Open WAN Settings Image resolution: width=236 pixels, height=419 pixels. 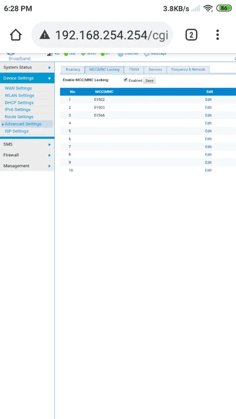click(x=18, y=88)
